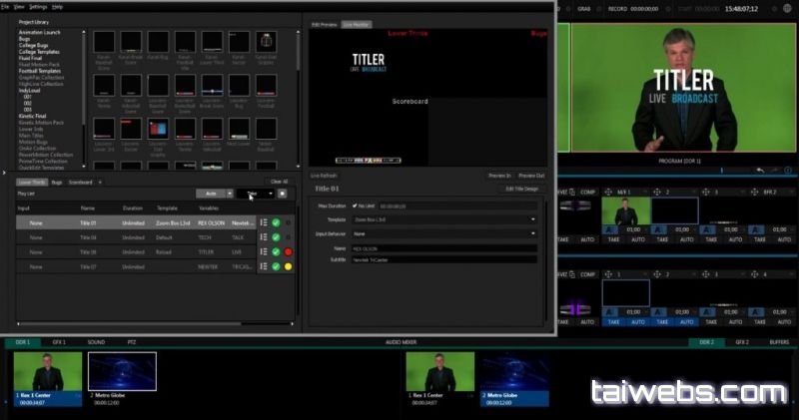This screenshot has width=799, height=420.
Task: Click the plus icon to add a playlist tab
Action: pos(100,183)
